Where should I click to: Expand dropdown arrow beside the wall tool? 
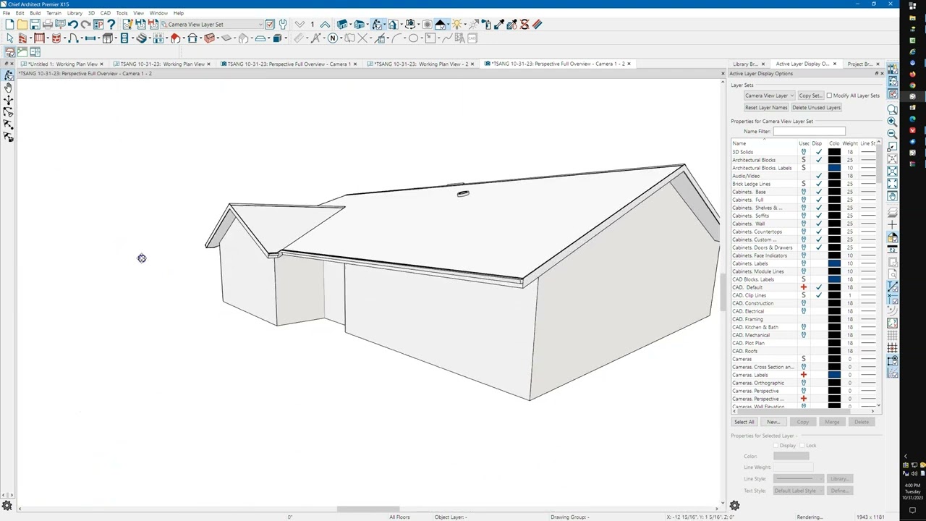30,38
